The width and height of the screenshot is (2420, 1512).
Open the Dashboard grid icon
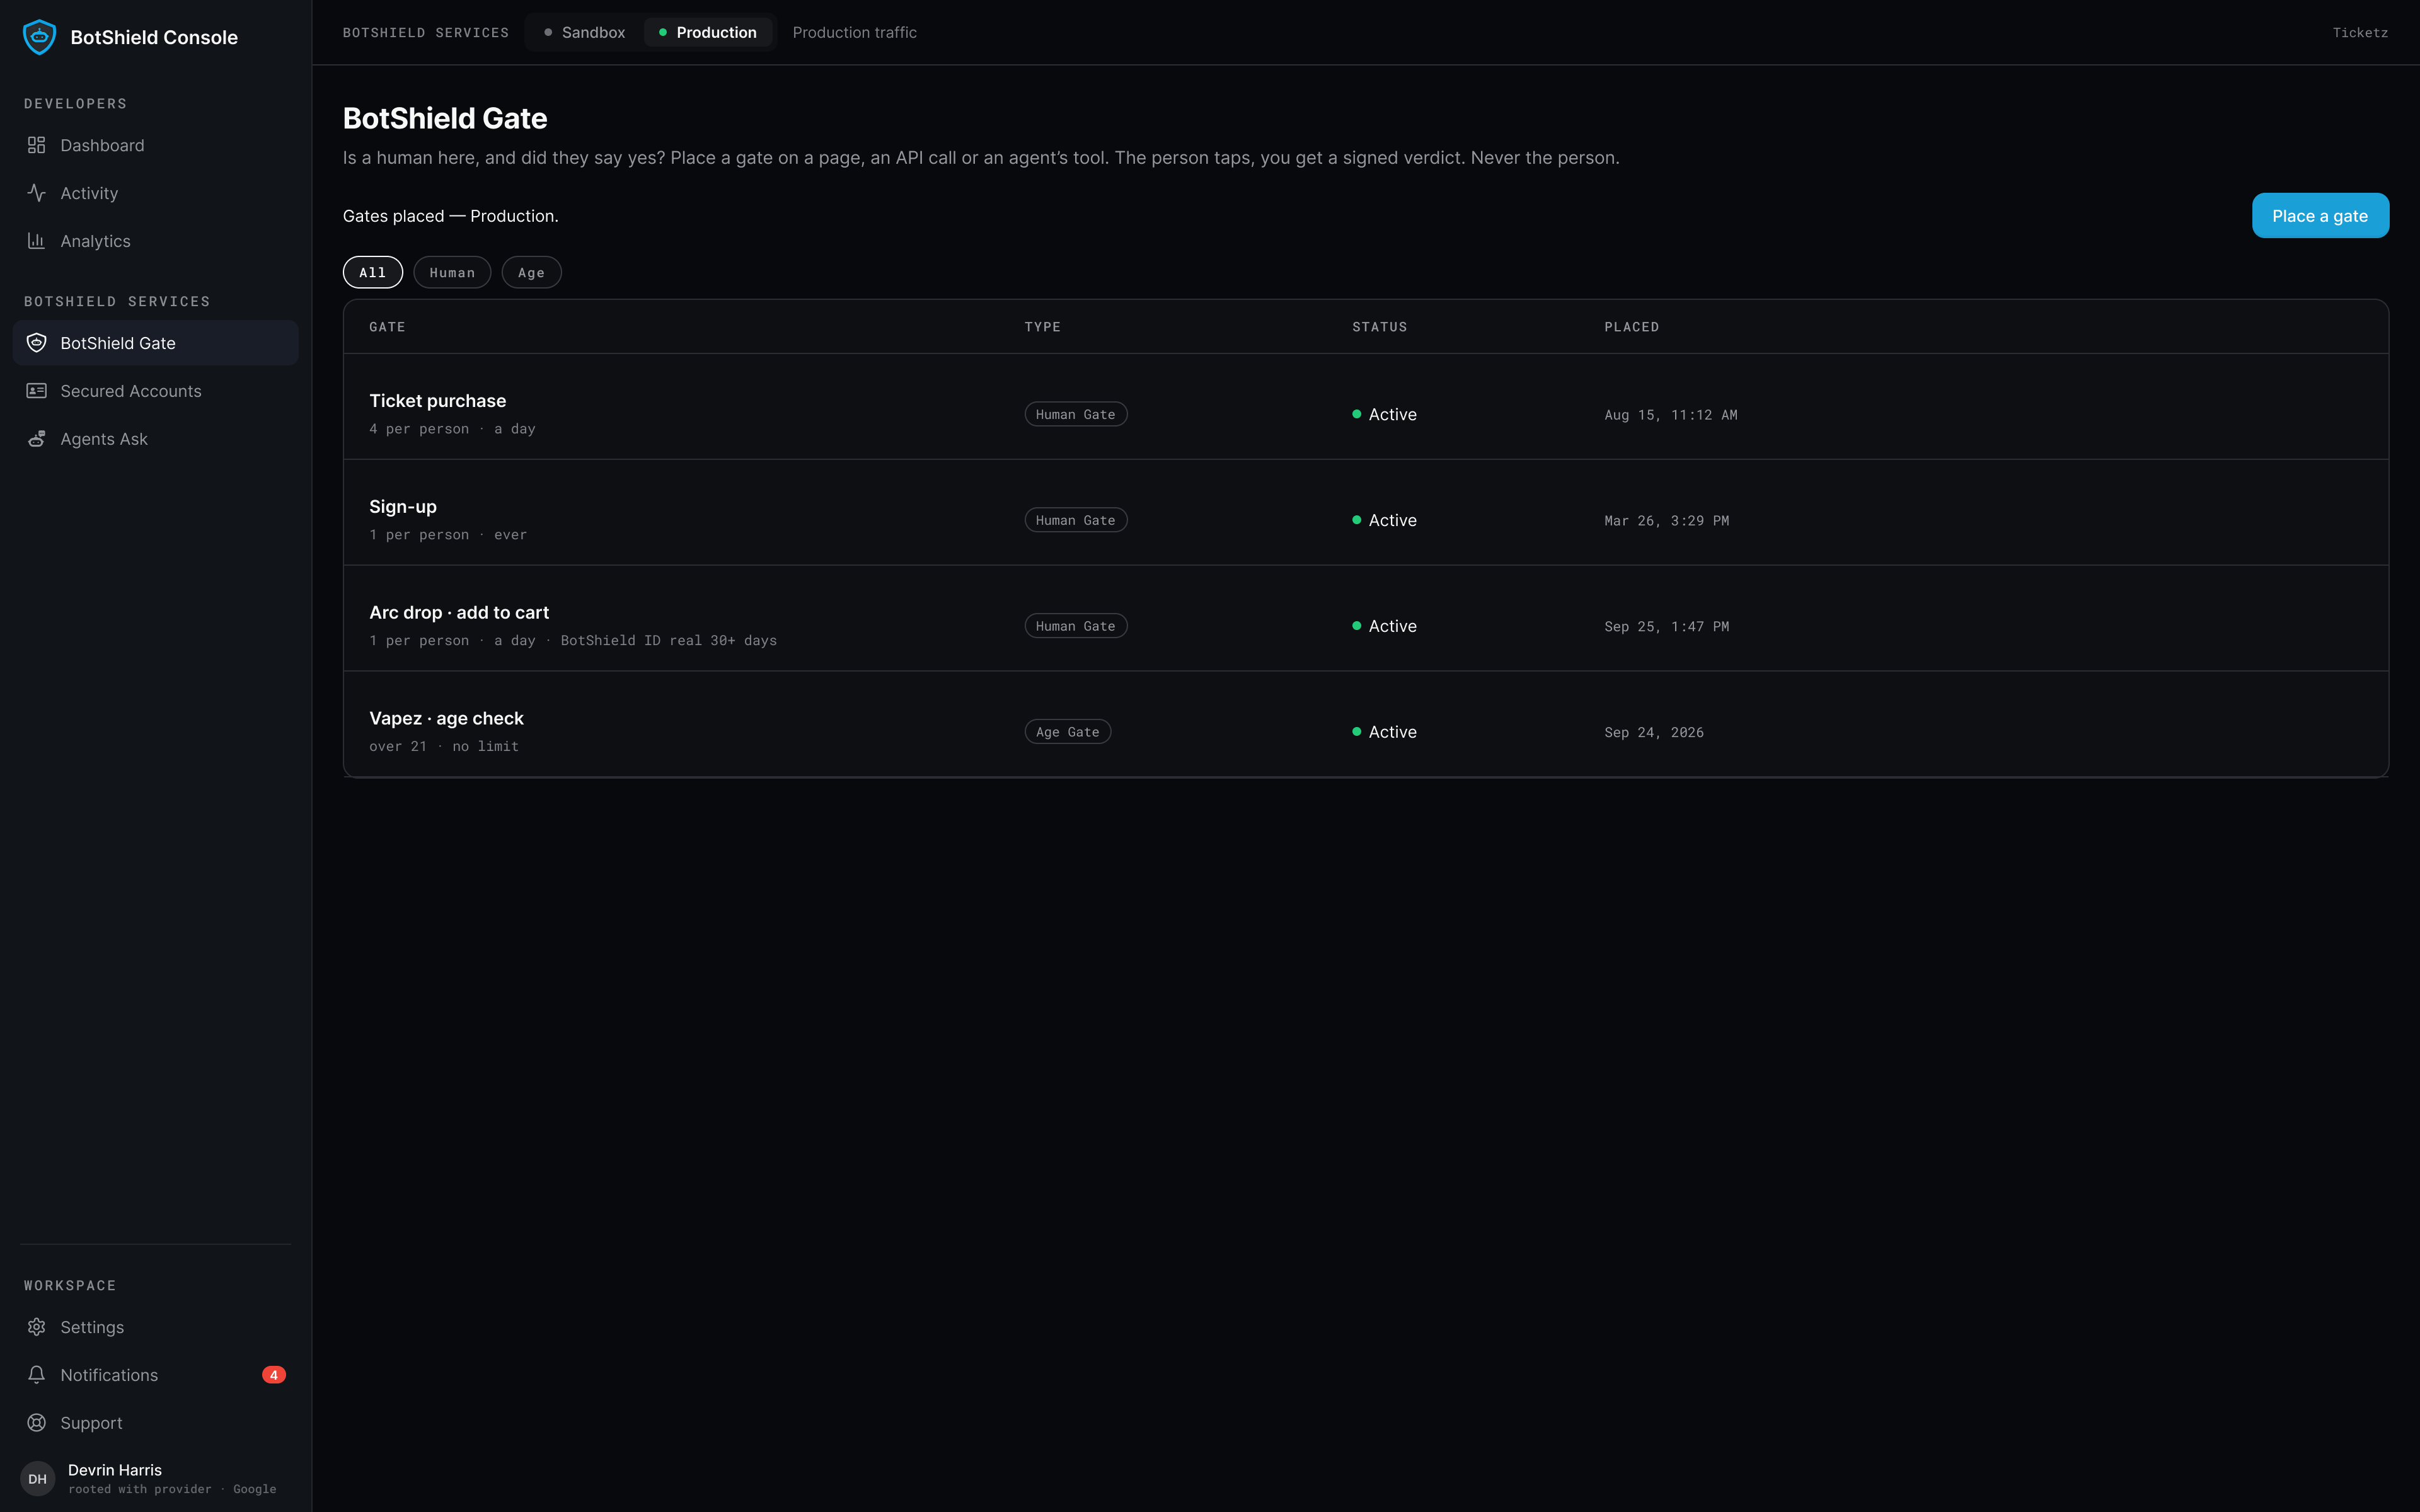(37, 145)
